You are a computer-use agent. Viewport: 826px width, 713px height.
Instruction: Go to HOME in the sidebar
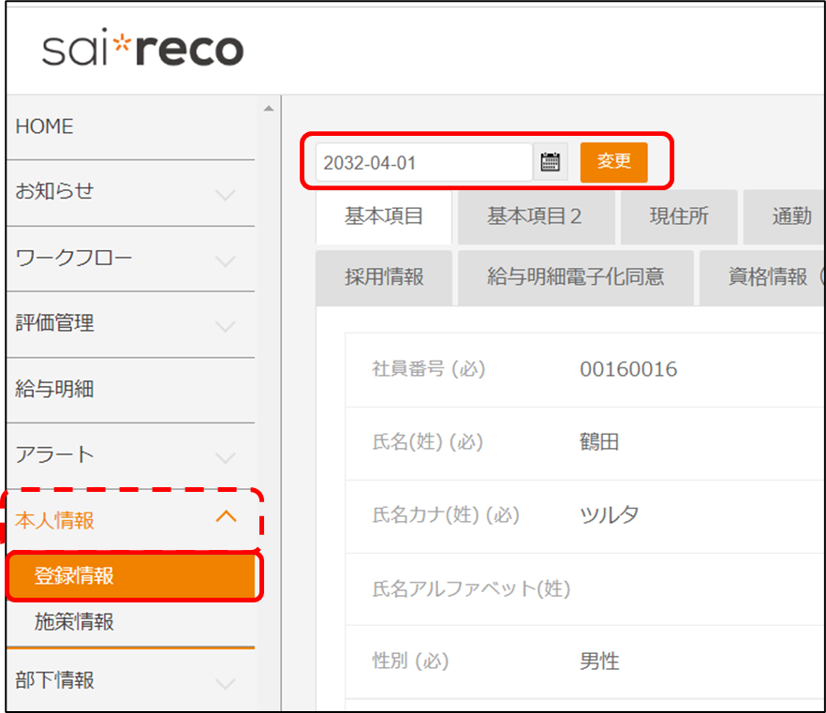click(x=45, y=126)
